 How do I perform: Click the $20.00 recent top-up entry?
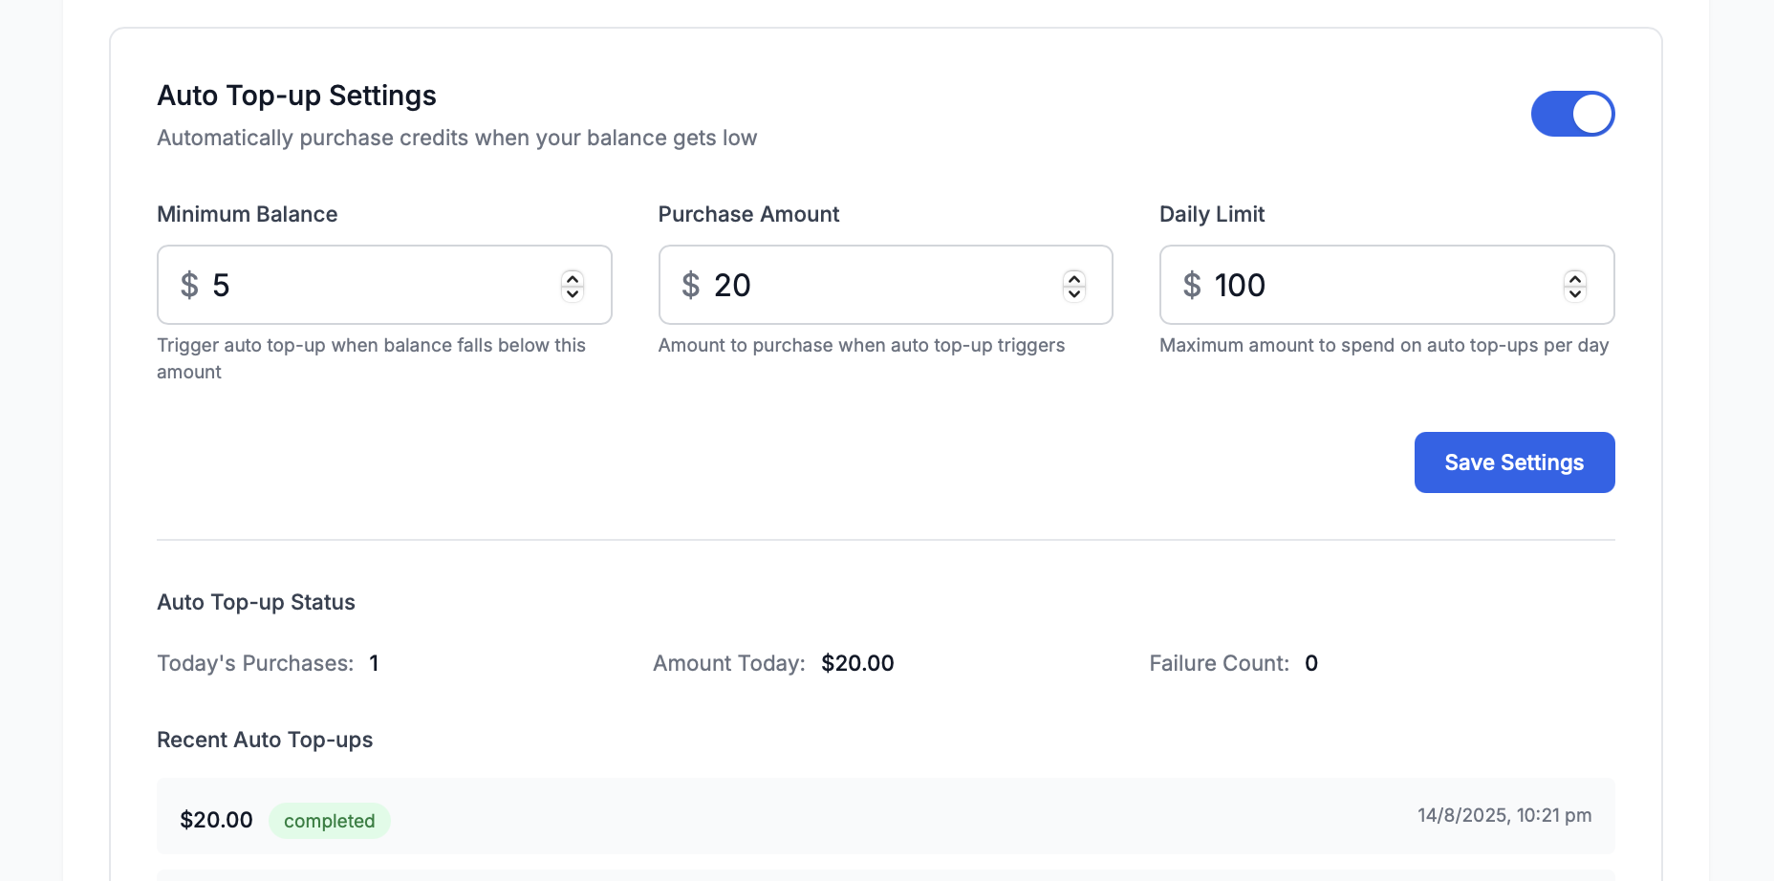pos(216,819)
